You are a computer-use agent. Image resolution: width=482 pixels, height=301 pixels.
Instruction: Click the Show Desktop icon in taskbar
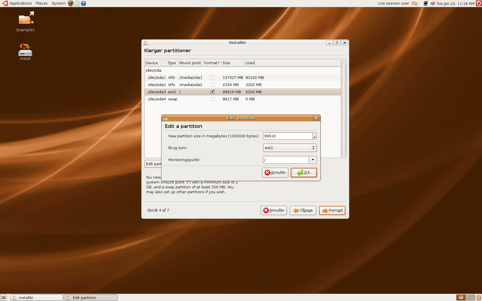click(x=3, y=298)
